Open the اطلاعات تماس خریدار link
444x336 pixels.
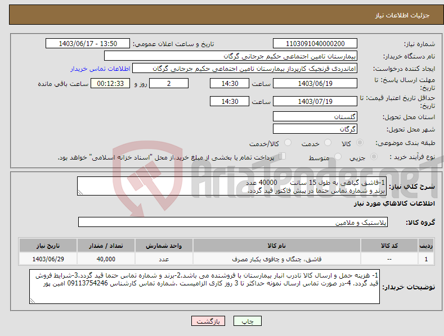[x=100, y=69]
